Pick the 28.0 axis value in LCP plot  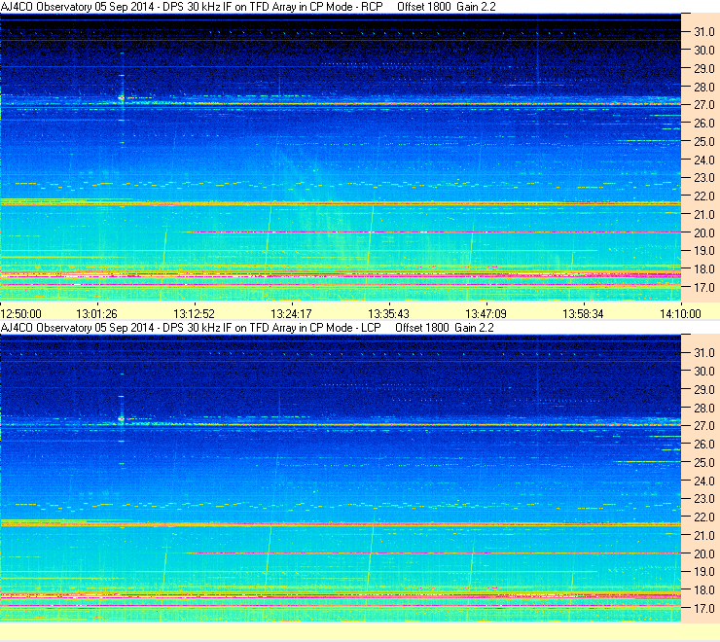[x=704, y=408]
